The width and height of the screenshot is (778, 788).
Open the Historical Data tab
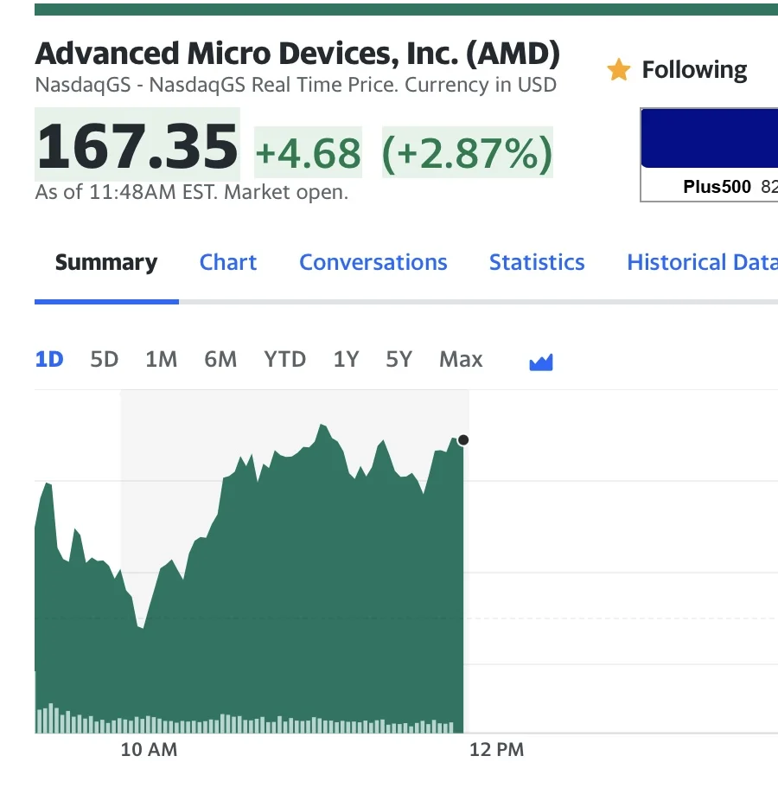tap(701, 263)
